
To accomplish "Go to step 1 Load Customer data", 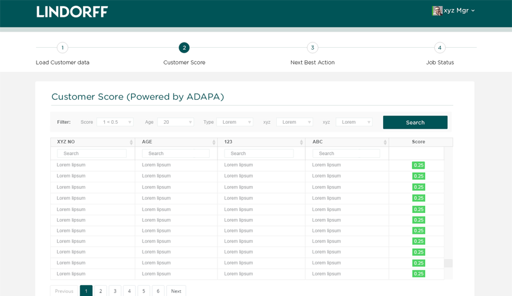I will 62,48.
